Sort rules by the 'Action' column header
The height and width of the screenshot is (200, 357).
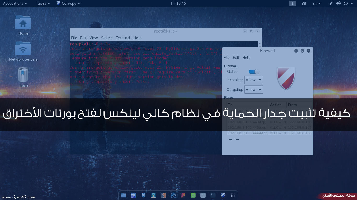point(278,105)
